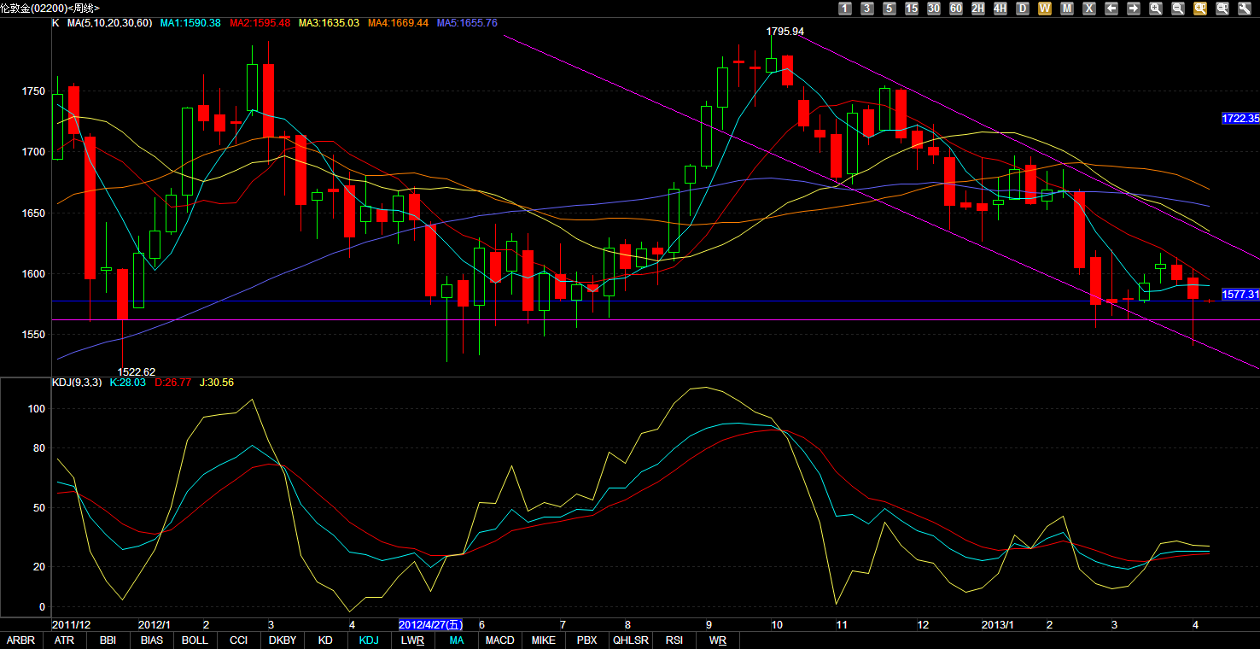Click the 1577.31 current price marker
The height and width of the screenshot is (649, 1260).
point(1240,295)
